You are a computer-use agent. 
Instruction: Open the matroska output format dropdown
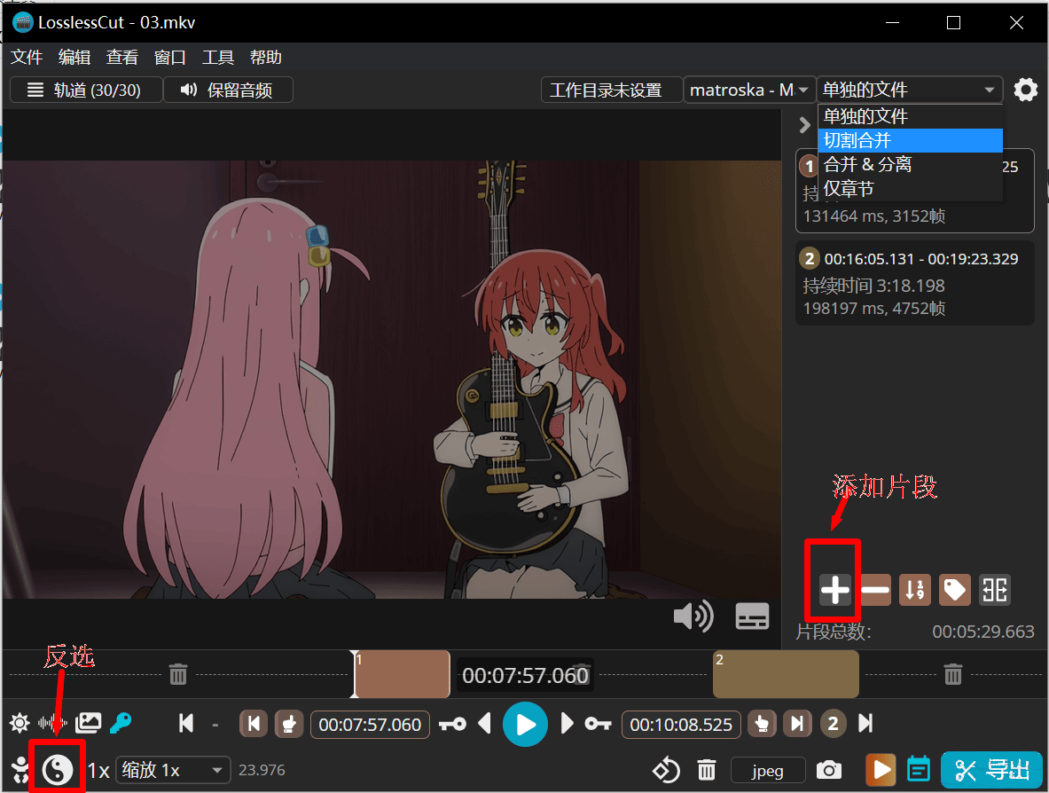749,90
